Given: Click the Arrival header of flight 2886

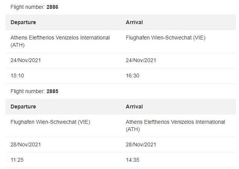Looking at the screenshot, I should [x=134, y=22].
